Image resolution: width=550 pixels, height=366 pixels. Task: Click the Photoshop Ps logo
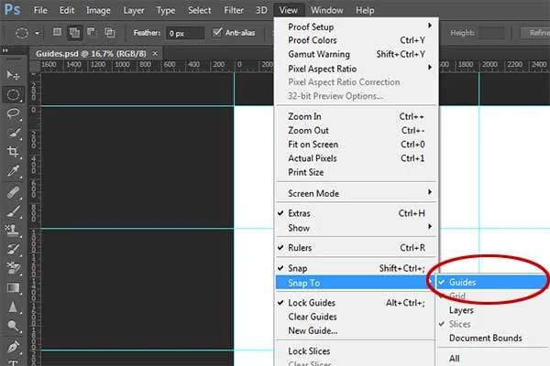tap(12, 9)
